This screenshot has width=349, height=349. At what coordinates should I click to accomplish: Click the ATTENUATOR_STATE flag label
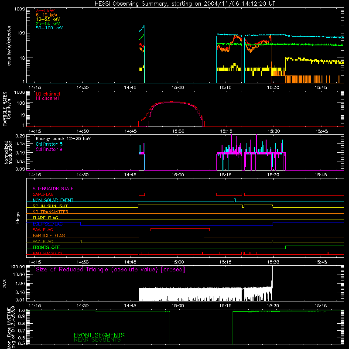coord(53,188)
